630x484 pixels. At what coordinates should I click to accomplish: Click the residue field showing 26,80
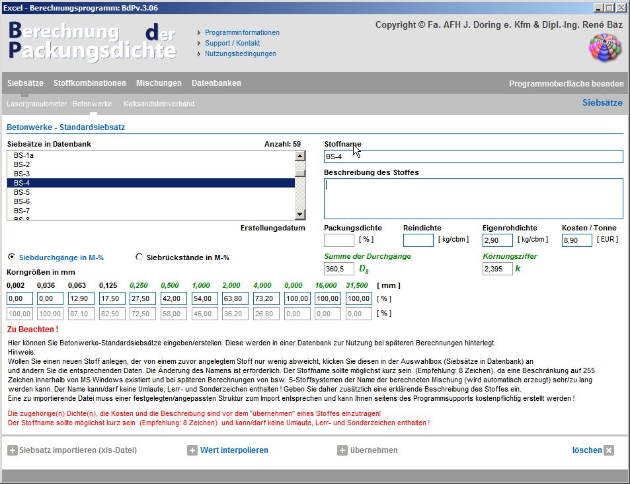tap(266, 314)
